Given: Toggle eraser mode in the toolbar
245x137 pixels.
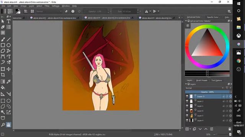Looking at the screenshot, I should coord(66,11).
